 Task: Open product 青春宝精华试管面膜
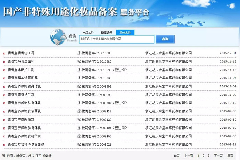23,78
